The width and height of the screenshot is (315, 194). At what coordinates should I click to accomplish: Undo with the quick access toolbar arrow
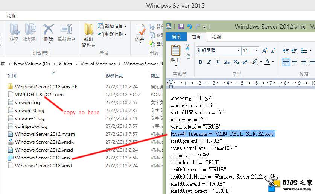pyautogui.click(x=189, y=26)
